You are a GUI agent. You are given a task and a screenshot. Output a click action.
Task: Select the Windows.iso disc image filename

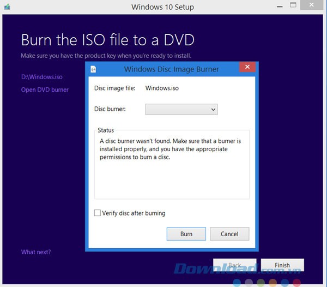click(162, 88)
